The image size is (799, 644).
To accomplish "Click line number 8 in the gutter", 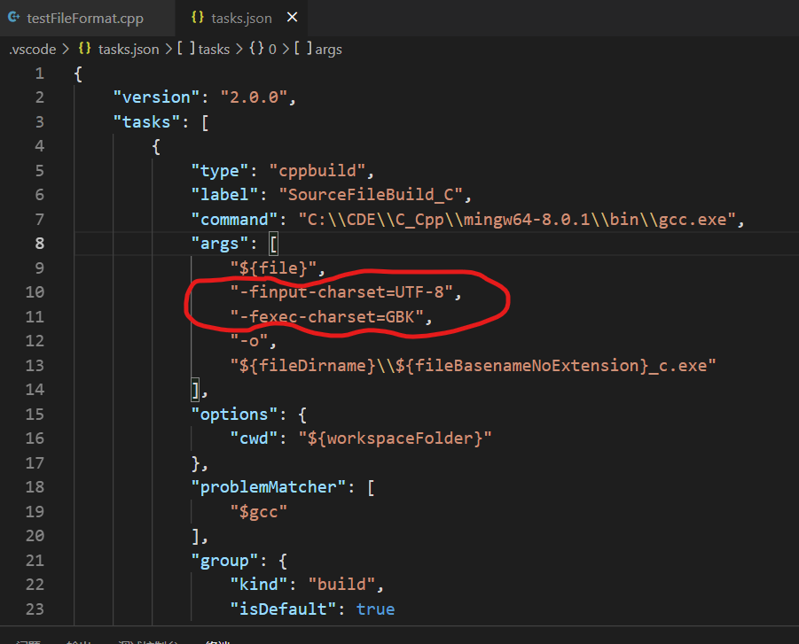I will point(40,244).
